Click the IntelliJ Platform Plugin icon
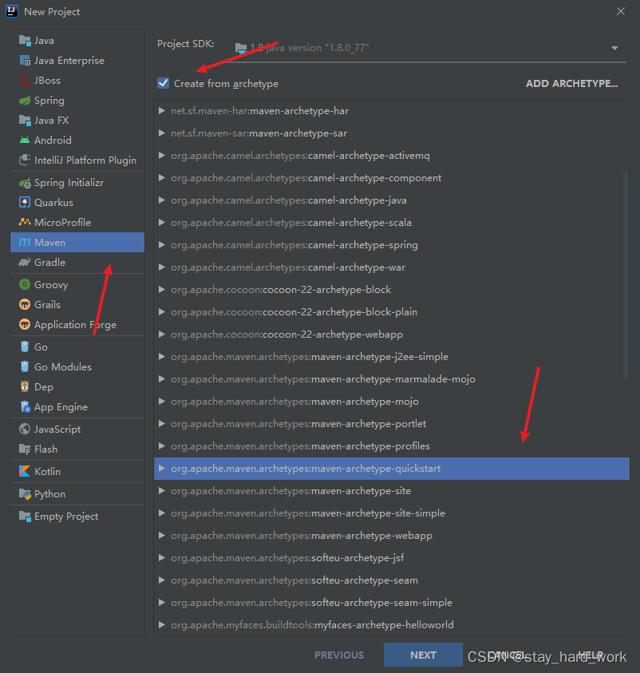 [x=25, y=160]
